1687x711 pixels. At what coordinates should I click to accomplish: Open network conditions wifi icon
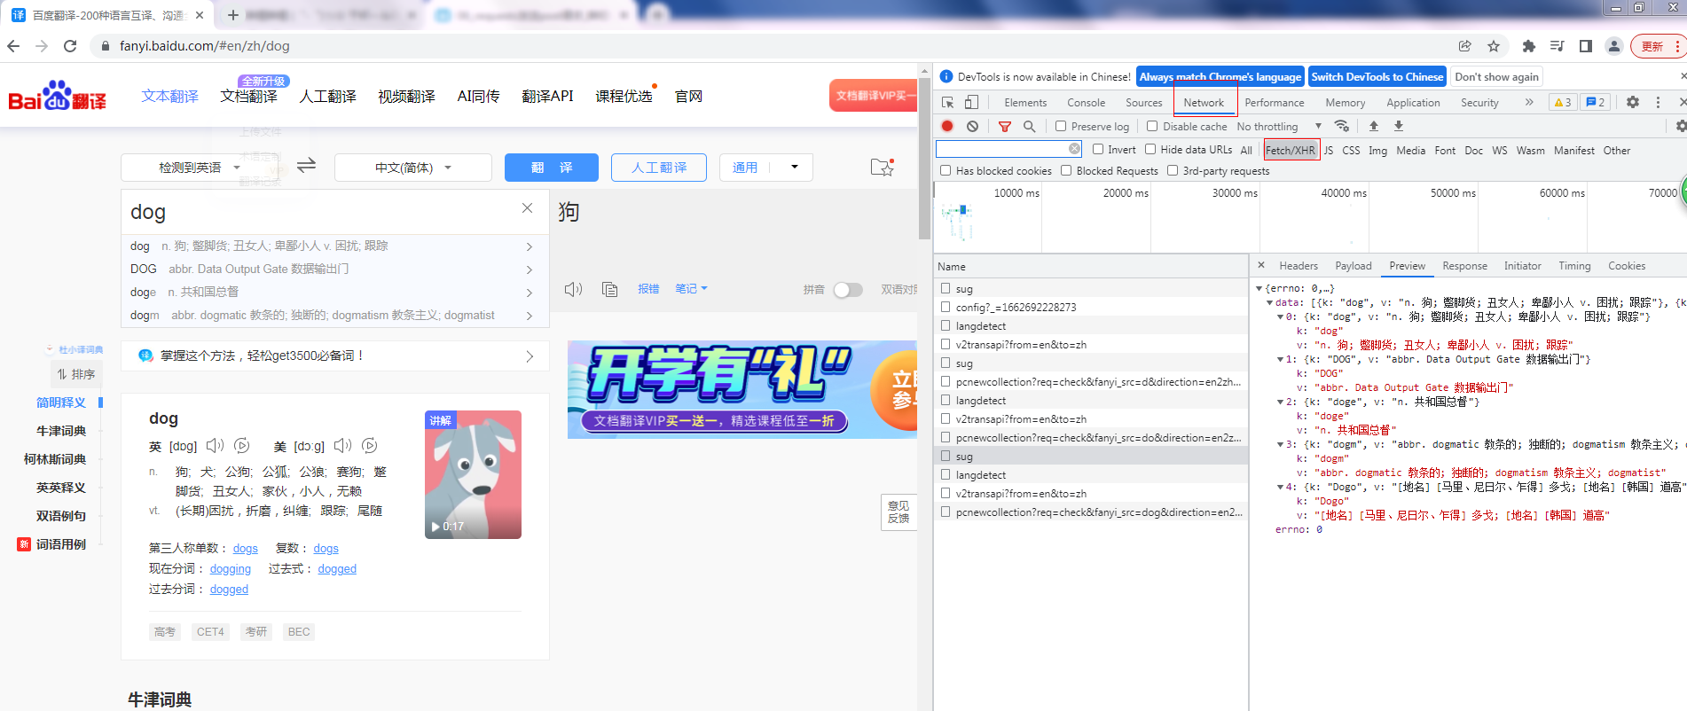pyautogui.click(x=1342, y=126)
